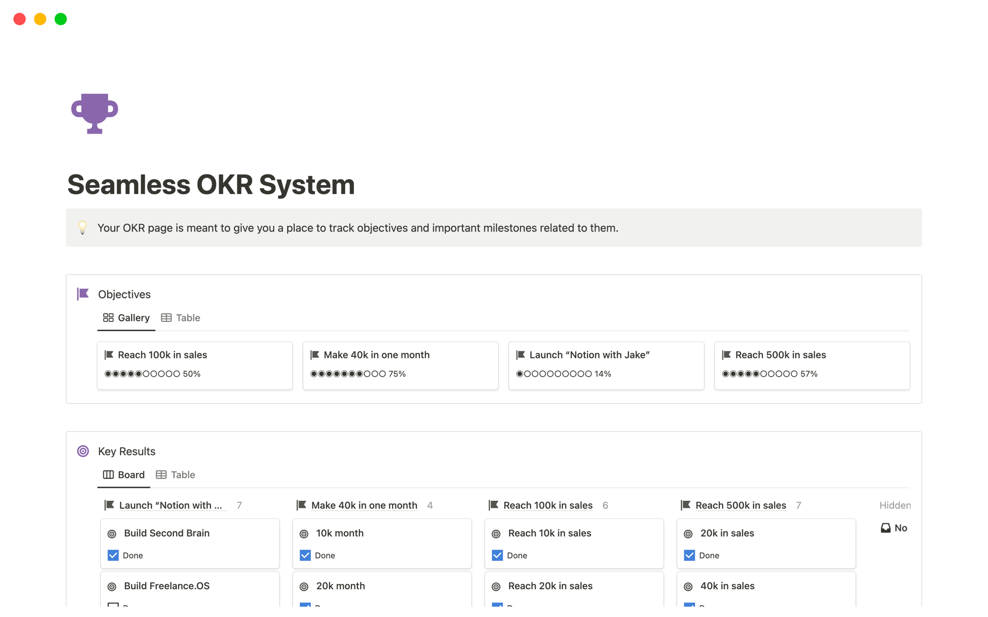
Task: Click flag icon in Make 40k column header
Action: point(302,505)
